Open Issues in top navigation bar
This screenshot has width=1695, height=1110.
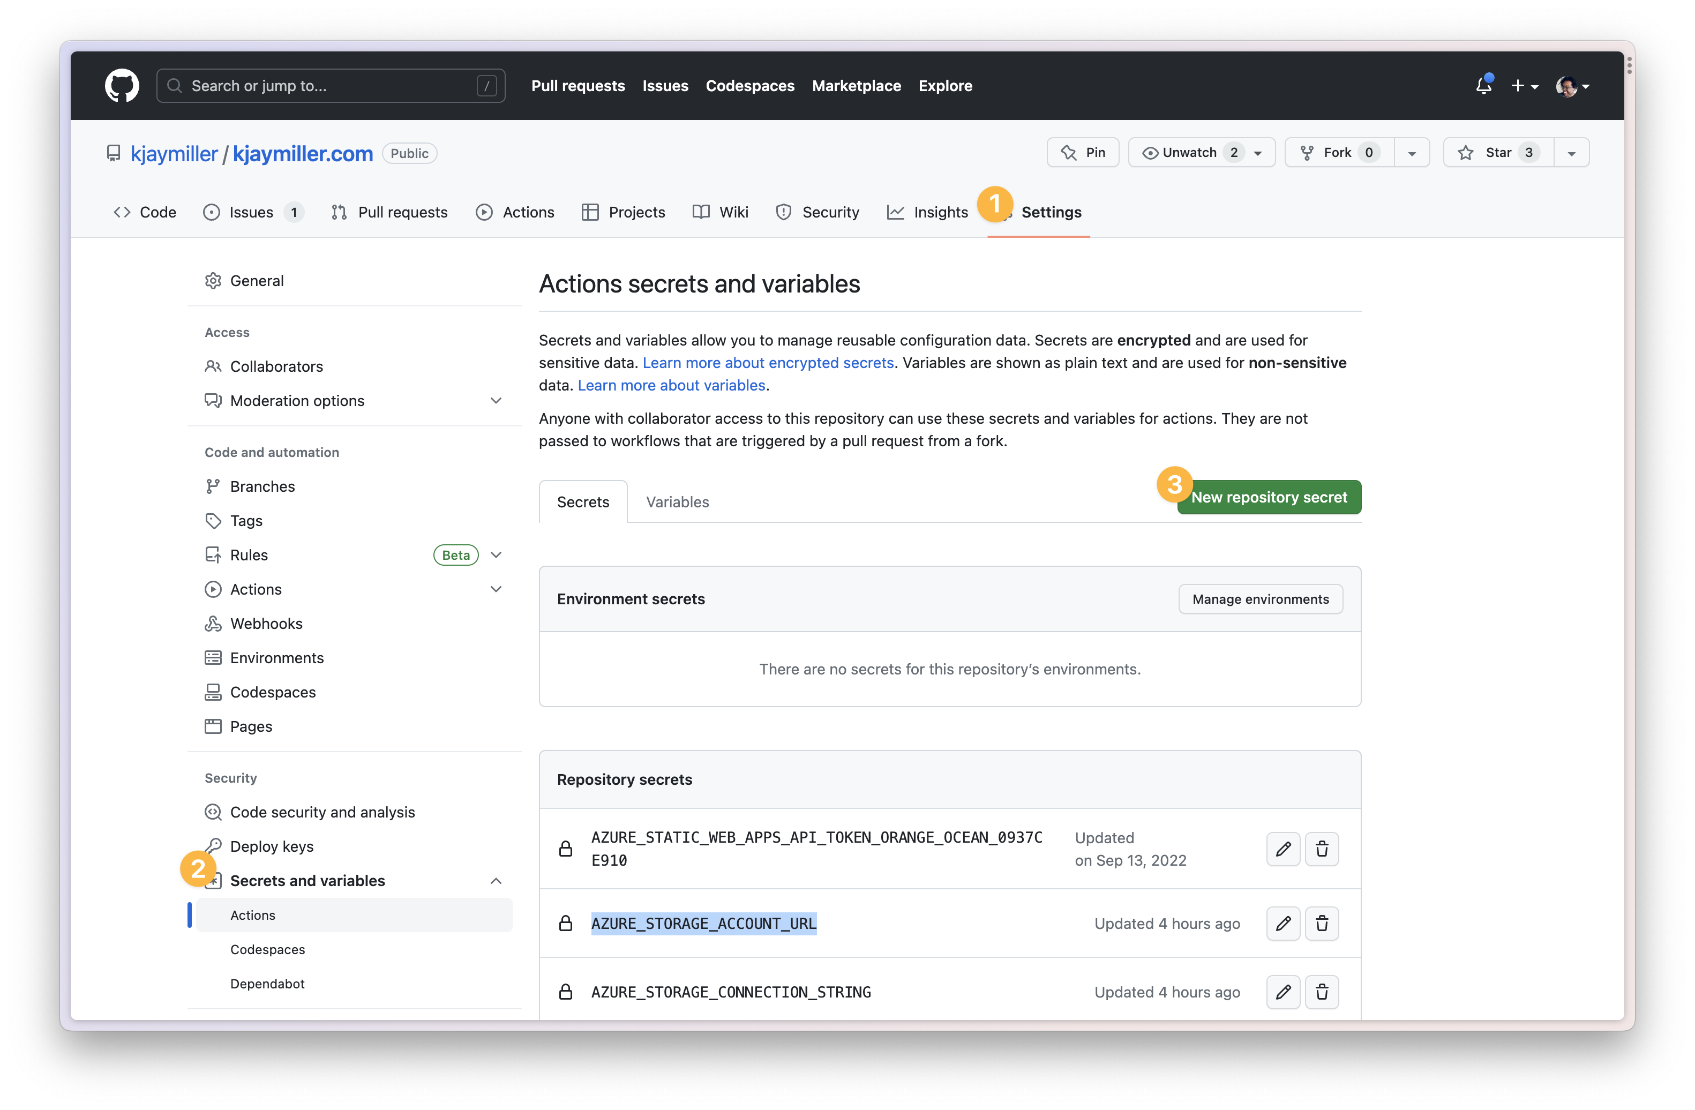point(665,85)
